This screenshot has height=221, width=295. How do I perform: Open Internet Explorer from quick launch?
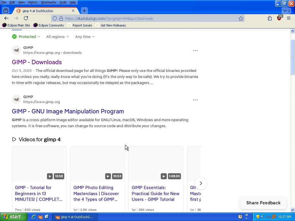click(34, 217)
